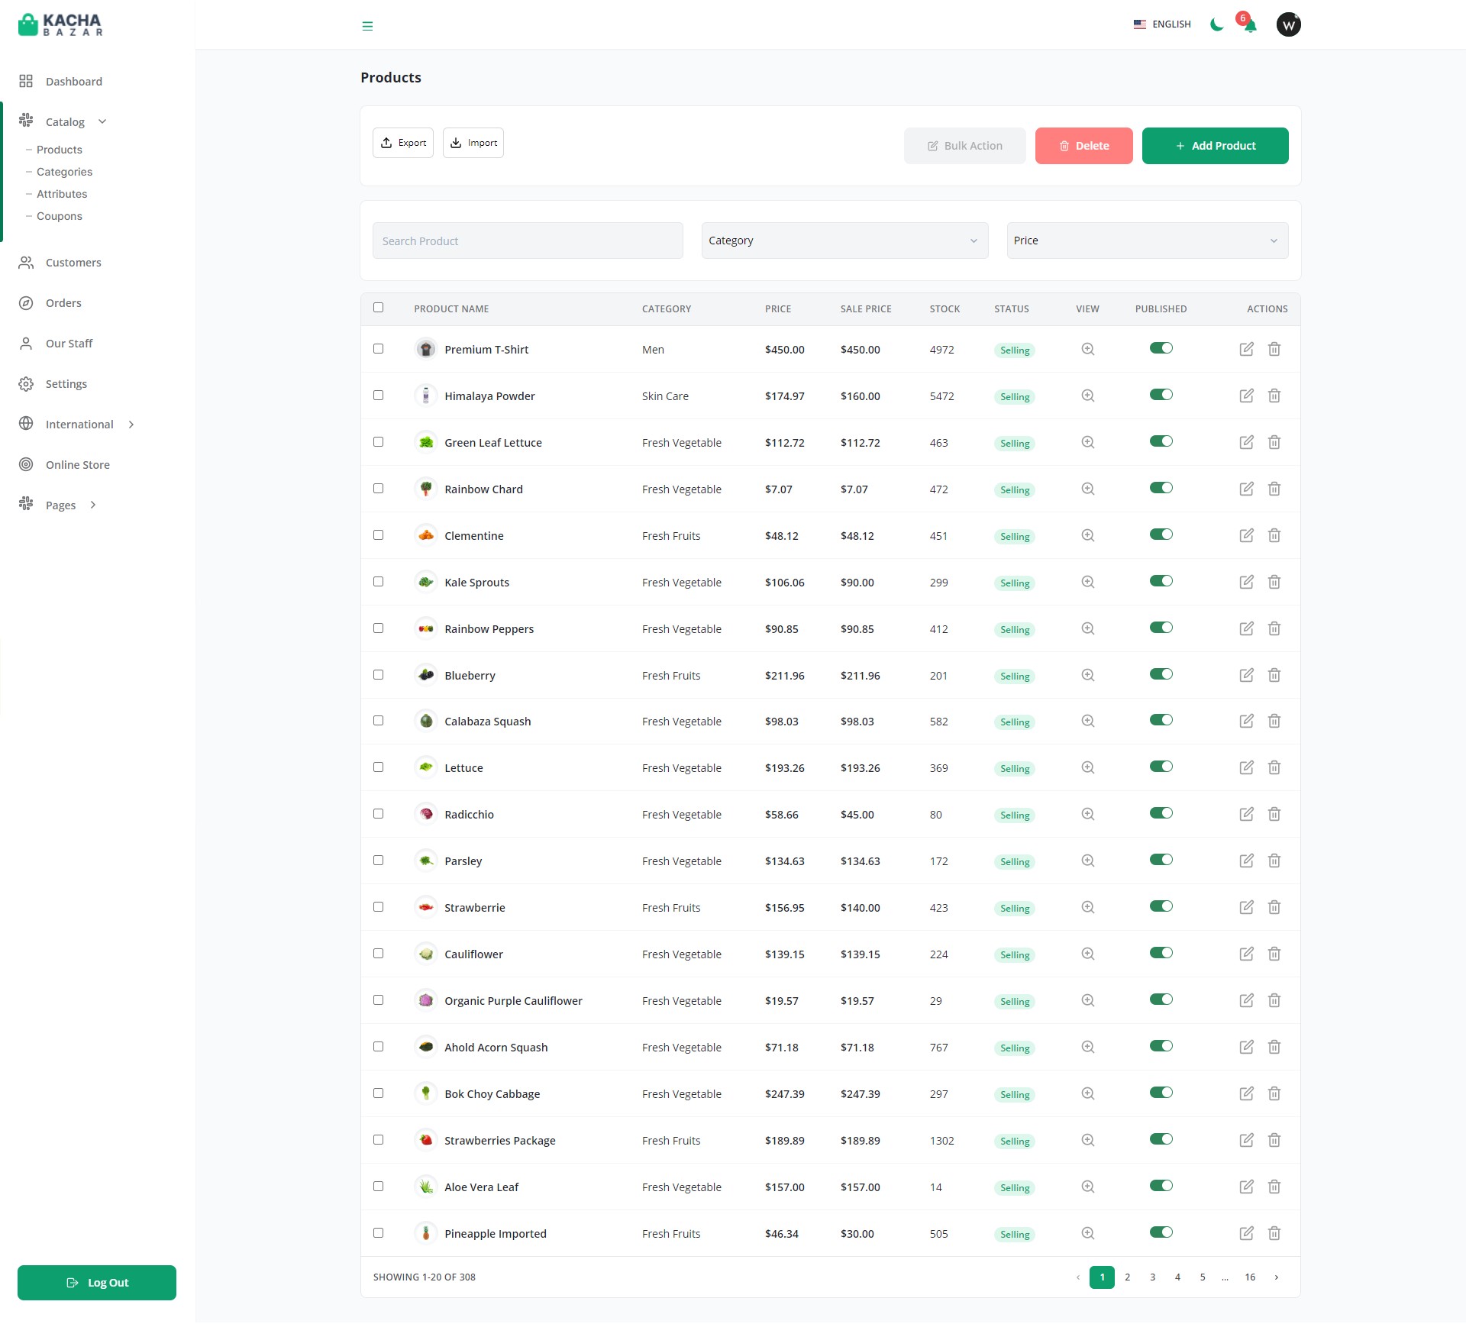Screen dimensions: 1466x1324
Task: Toggle published status for Rainbow Chard
Action: point(1161,487)
